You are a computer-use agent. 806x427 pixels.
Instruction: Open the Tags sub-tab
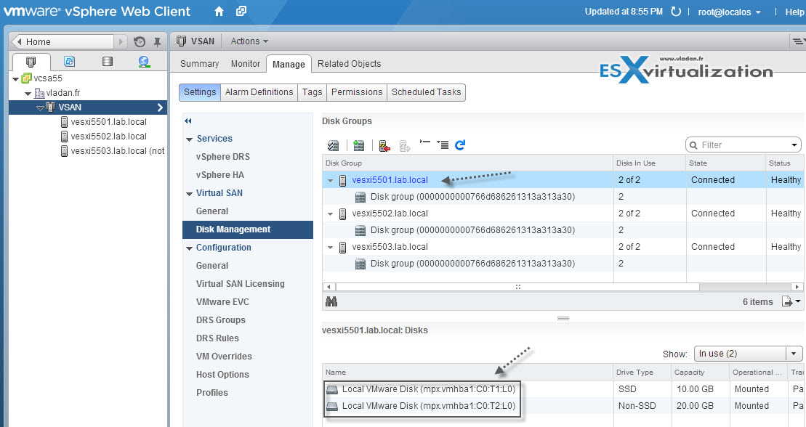312,92
